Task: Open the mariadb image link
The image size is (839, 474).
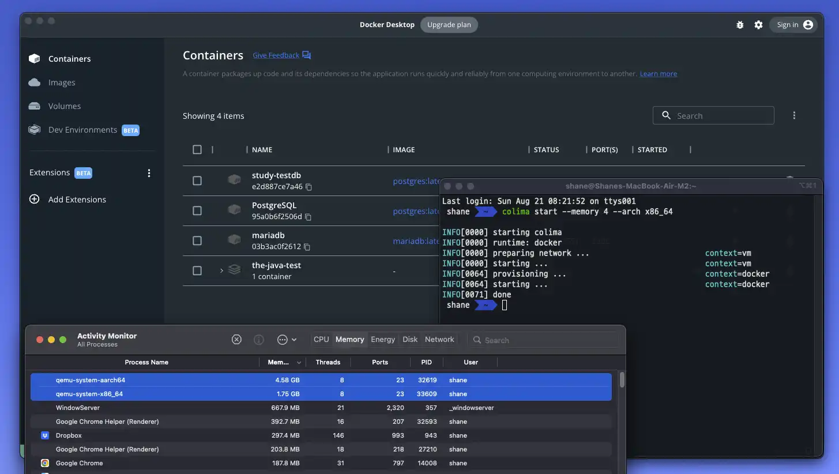Action: tap(416, 241)
